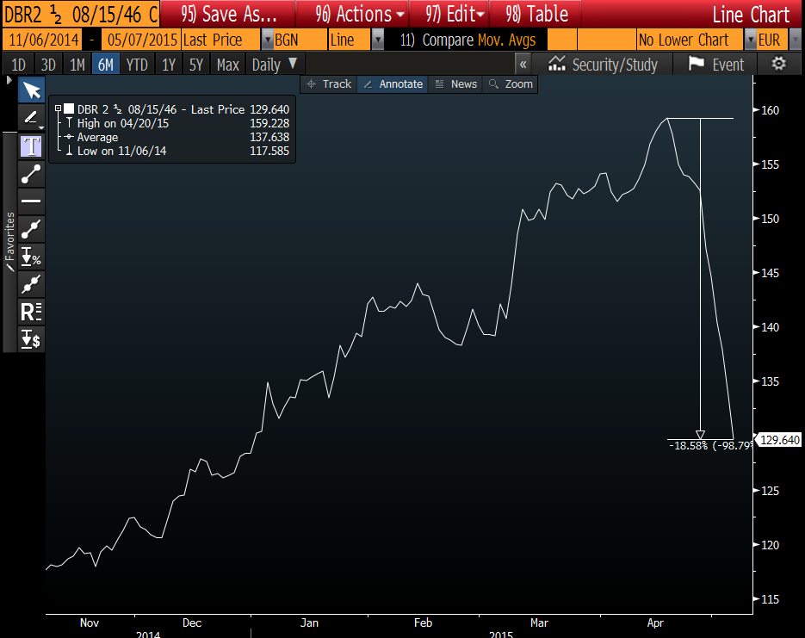Select the arrow pointer tool
The width and height of the screenshot is (805, 638).
point(31,90)
